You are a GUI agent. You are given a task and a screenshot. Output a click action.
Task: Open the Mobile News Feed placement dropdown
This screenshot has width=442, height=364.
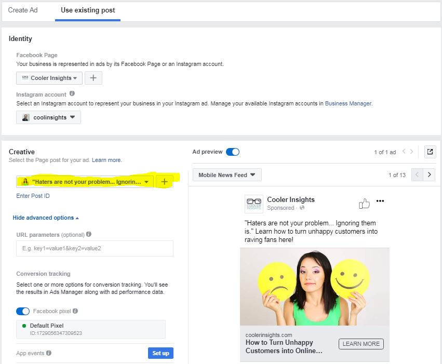(227, 175)
